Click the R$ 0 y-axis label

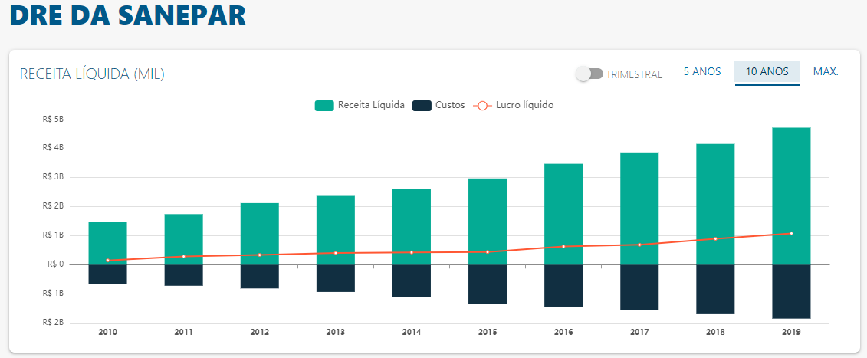[x=56, y=264]
